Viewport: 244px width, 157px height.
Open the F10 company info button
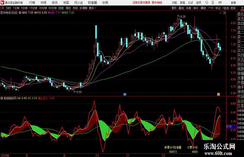pos(211,8)
